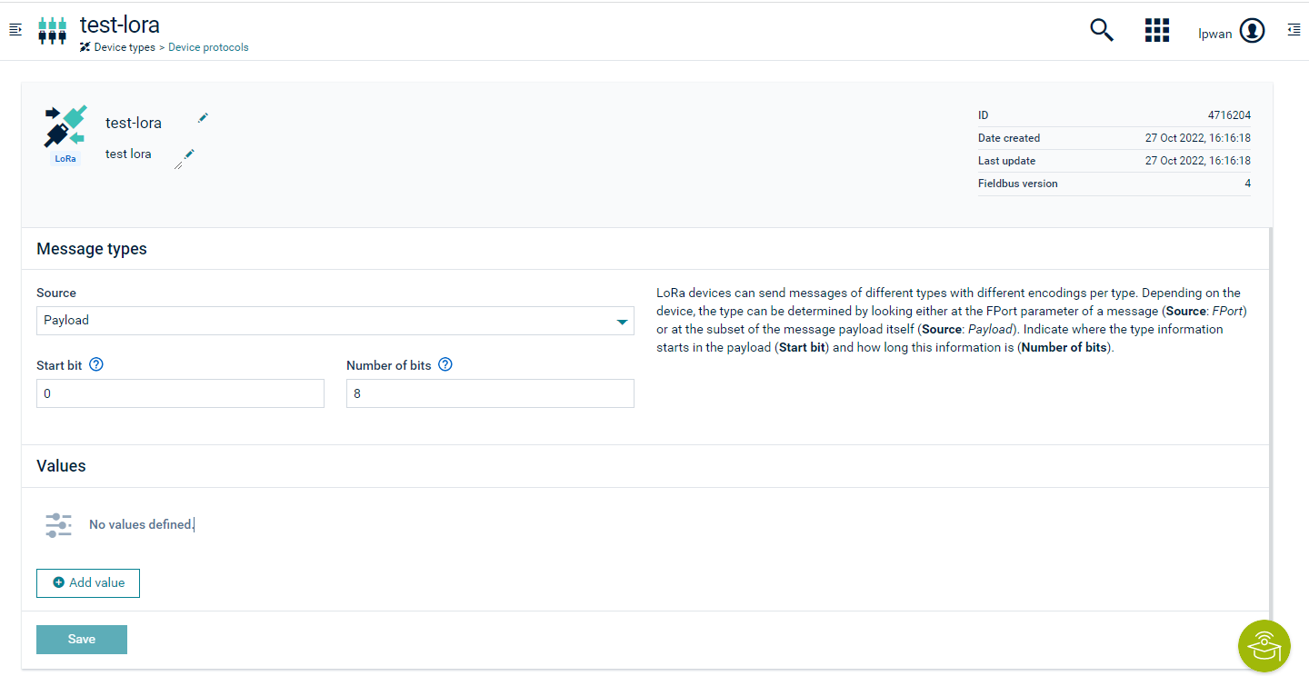The image size is (1309, 676).
Task: Show help for Number of bits
Action: point(445,364)
